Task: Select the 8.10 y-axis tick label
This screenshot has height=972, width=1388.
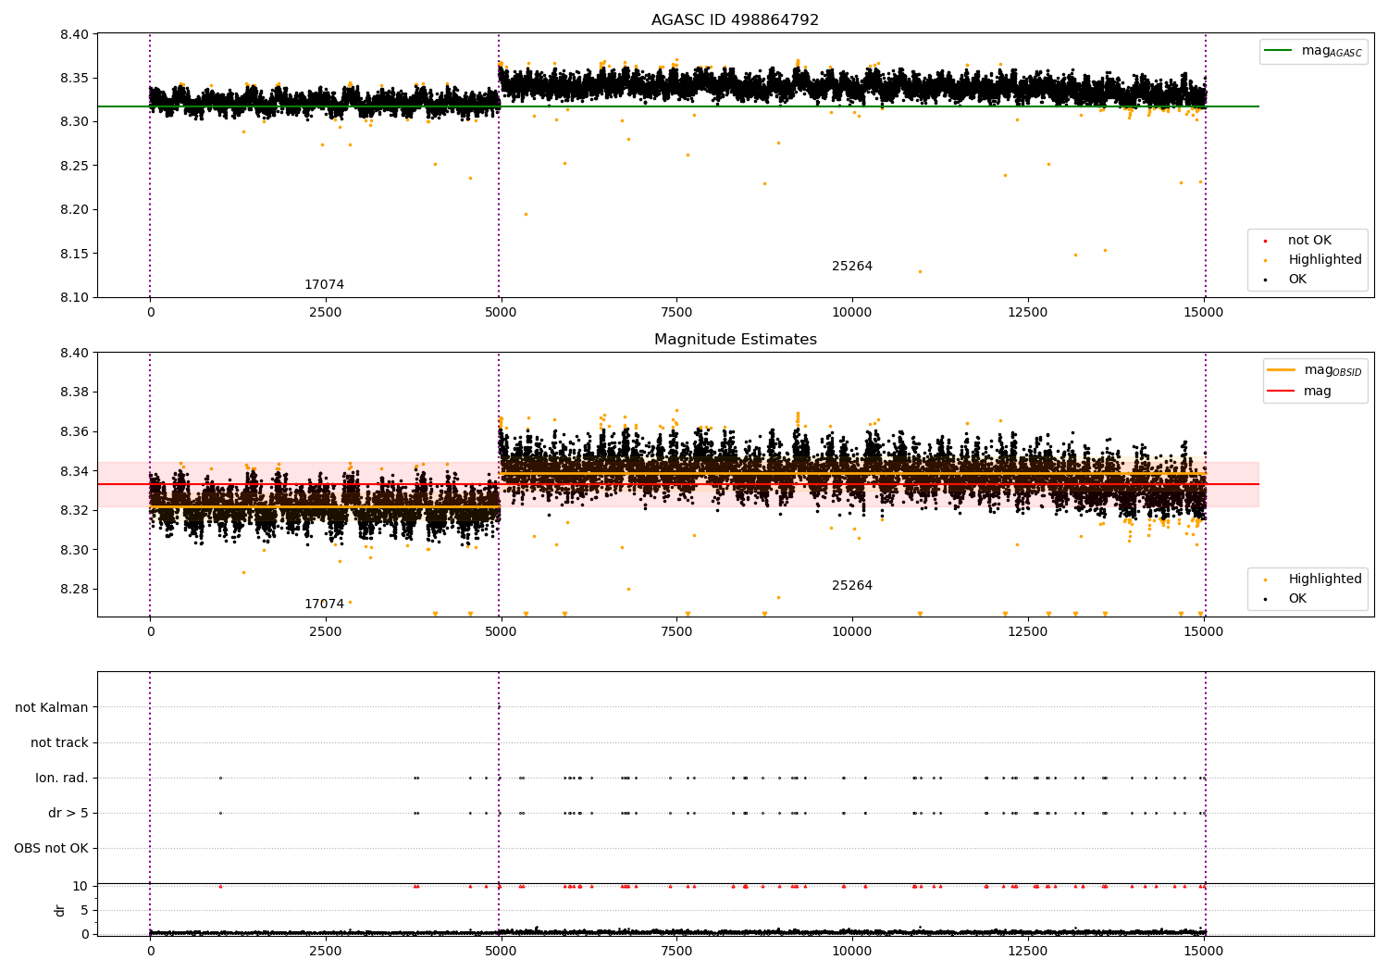Action: pos(74,298)
